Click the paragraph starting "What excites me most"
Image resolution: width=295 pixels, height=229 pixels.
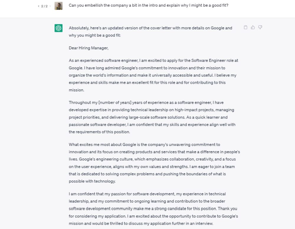point(154,163)
